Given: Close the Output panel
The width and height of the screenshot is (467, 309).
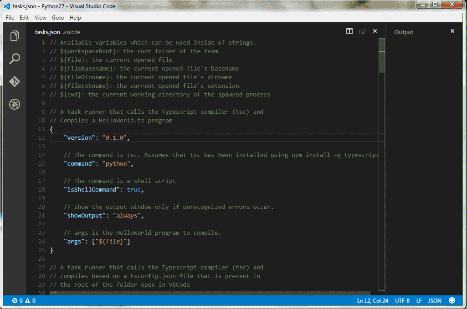Looking at the screenshot, I should (x=452, y=31).
